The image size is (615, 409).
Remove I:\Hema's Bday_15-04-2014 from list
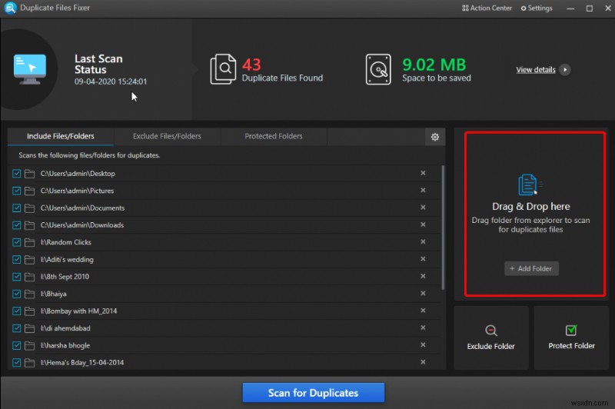423,362
